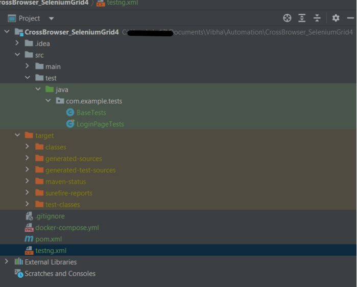Viewport: 357px width, 287px height.
Task: Select the .gitignore file name
Action: pyautogui.click(x=50, y=216)
